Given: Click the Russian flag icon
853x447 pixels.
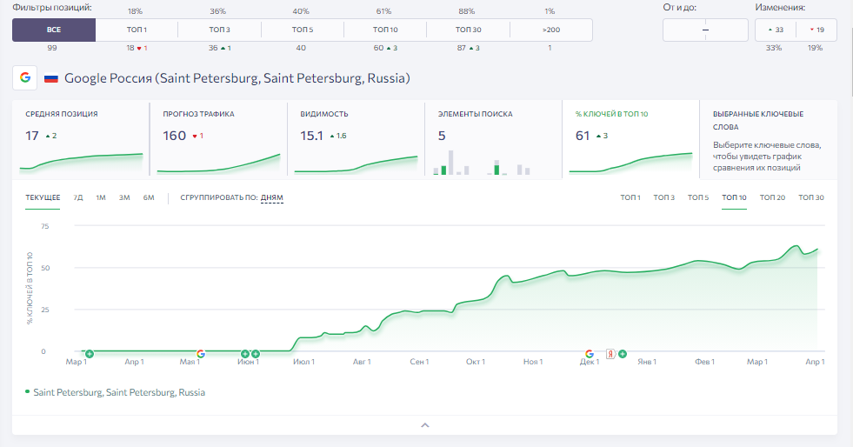Looking at the screenshot, I should 51,78.
